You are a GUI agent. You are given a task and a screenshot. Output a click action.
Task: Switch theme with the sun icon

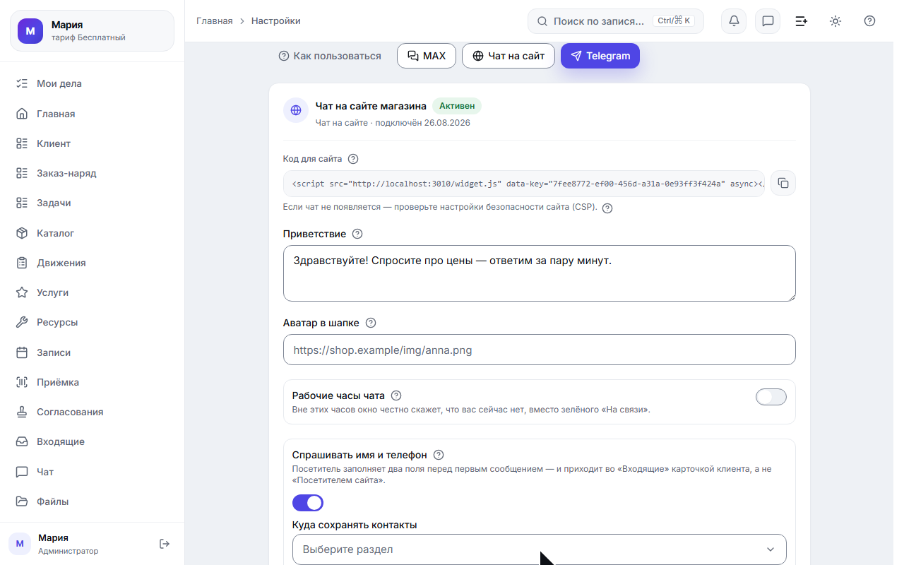(x=835, y=21)
